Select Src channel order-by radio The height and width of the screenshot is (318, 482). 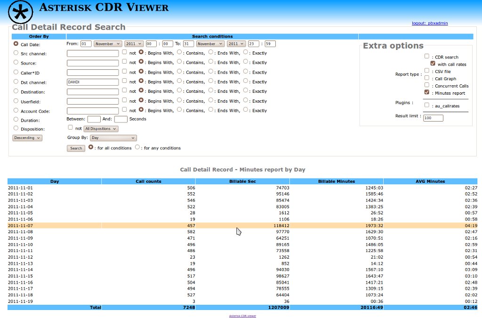click(x=16, y=53)
